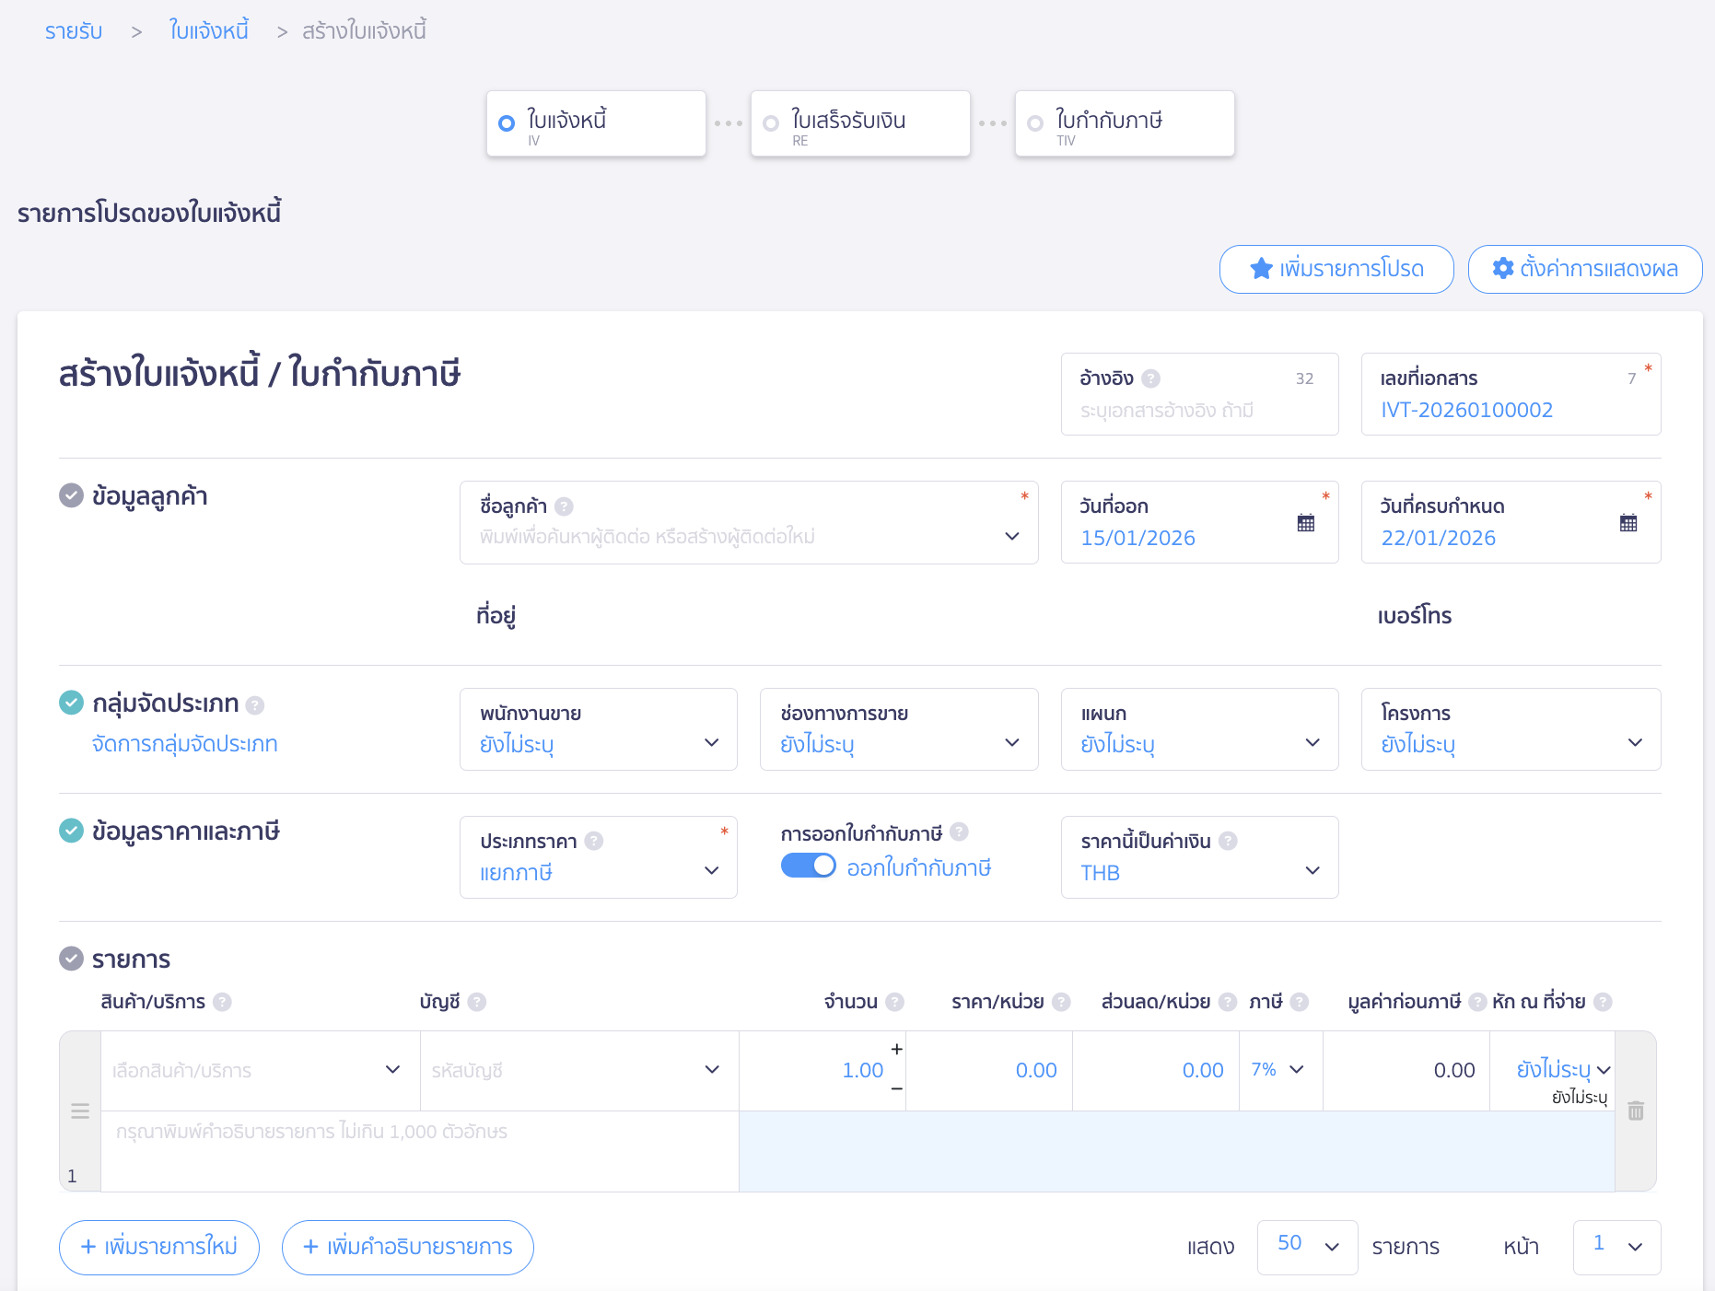Open the THB currency dropdown
Viewport: 1715px width, 1291px height.
[x=1198, y=858]
